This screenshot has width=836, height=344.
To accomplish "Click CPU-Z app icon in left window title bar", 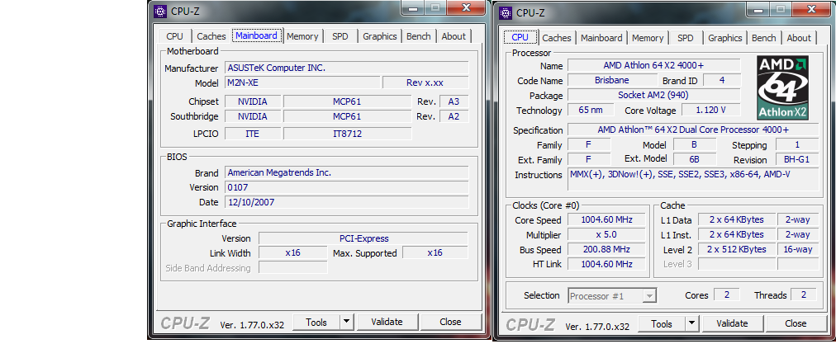I will click(160, 12).
